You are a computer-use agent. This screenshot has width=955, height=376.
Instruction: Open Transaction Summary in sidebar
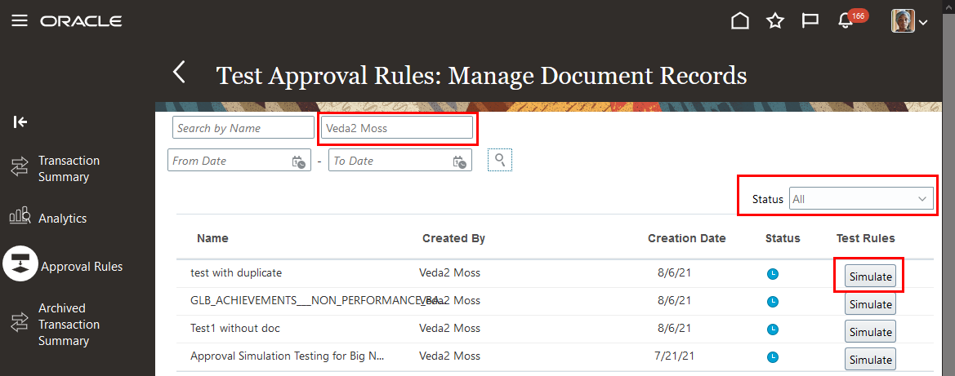click(x=69, y=169)
